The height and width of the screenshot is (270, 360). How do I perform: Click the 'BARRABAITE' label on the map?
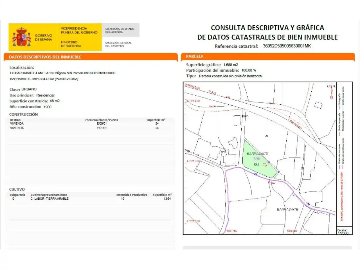(258, 154)
